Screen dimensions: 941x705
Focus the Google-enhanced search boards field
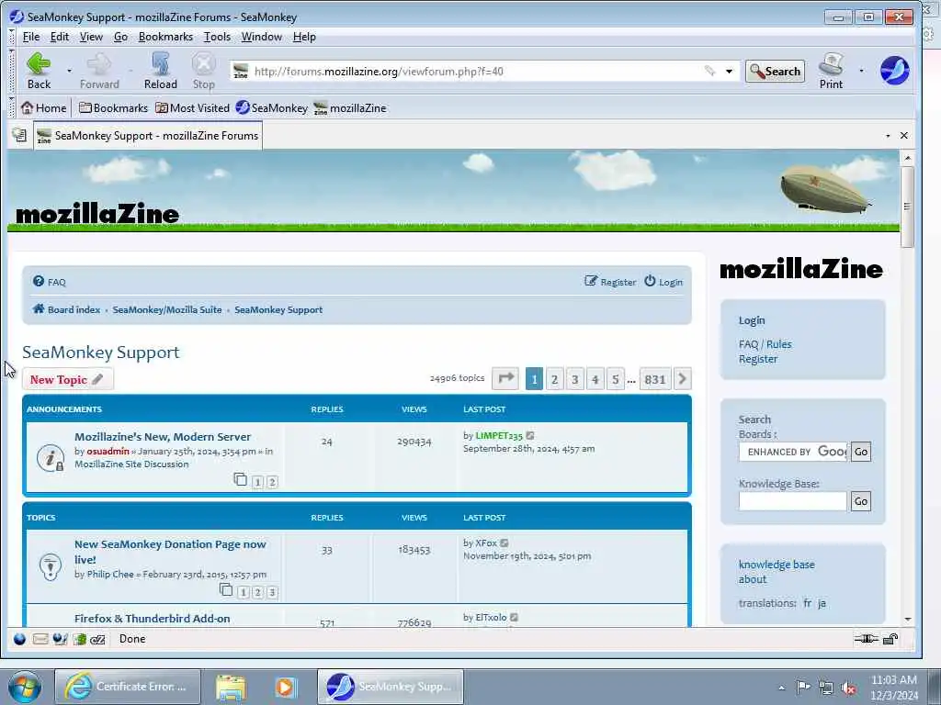click(793, 452)
